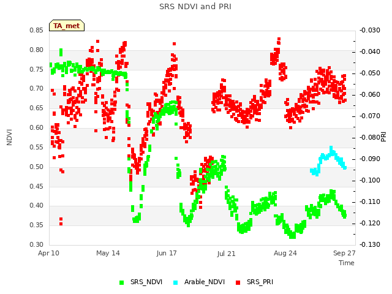Click the 0.60 NDVI axis value
This screenshot has height=294, width=392.
[x=37, y=128]
